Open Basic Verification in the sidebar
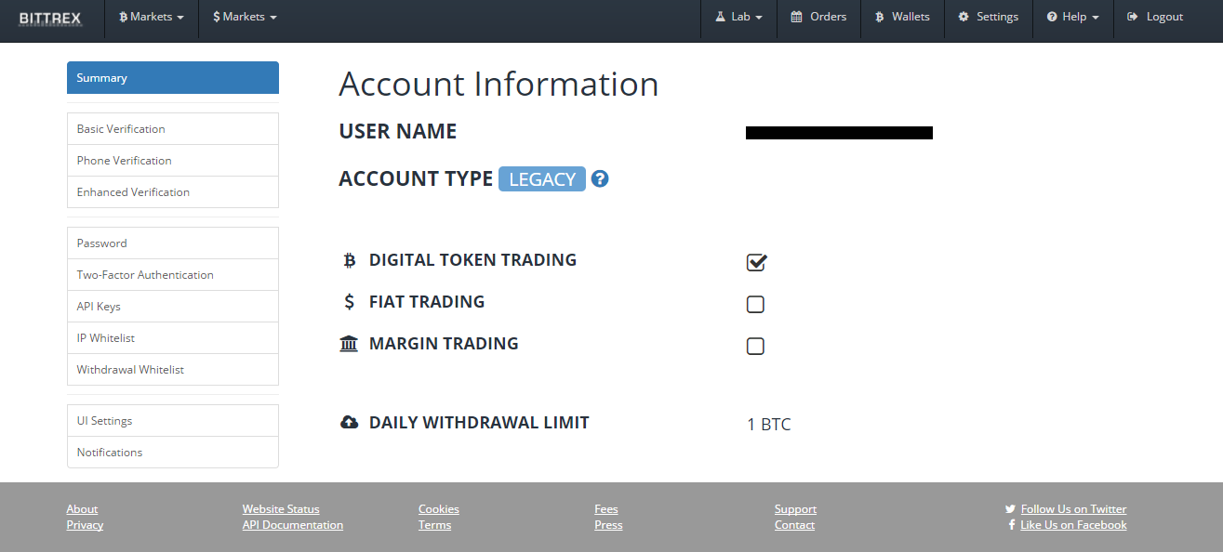The height and width of the screenshot is (552, 1223). pyautogui.click(x=173, y=129)
